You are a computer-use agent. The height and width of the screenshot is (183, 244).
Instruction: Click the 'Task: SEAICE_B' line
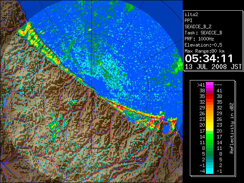point(203,33)
